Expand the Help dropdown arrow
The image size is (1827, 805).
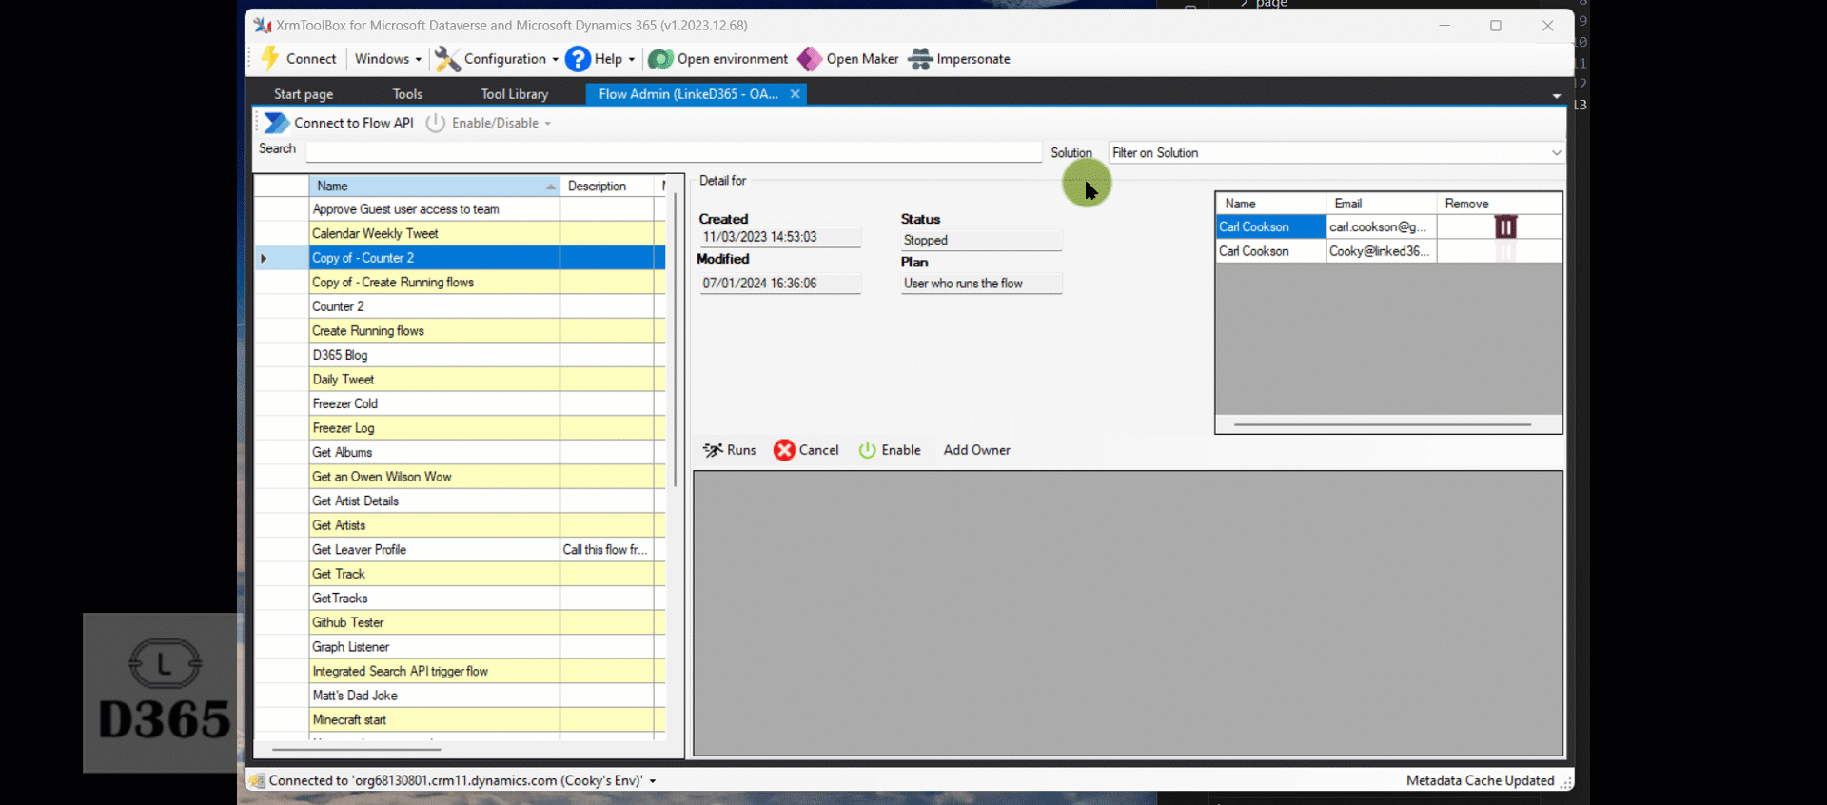pyautogui.click(x=631, y=59)
